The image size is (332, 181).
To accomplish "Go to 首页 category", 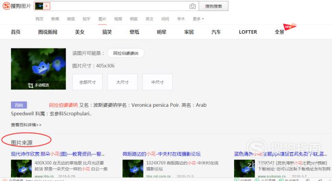I will click(16, 32).
